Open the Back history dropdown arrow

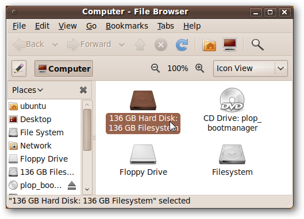[55, 45]
